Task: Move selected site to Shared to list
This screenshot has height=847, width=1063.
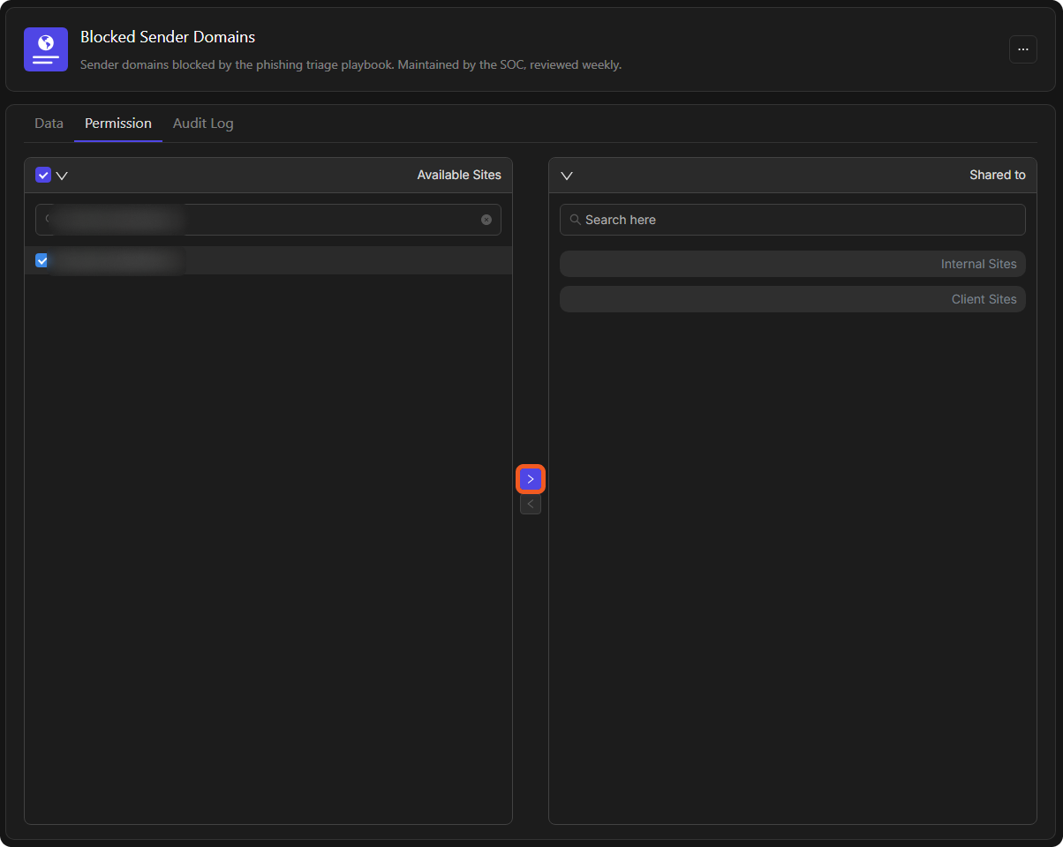Action: coord(531,479)
